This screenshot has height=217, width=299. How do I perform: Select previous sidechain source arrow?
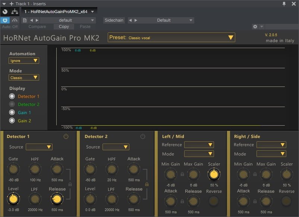click(x=130, y=20)
